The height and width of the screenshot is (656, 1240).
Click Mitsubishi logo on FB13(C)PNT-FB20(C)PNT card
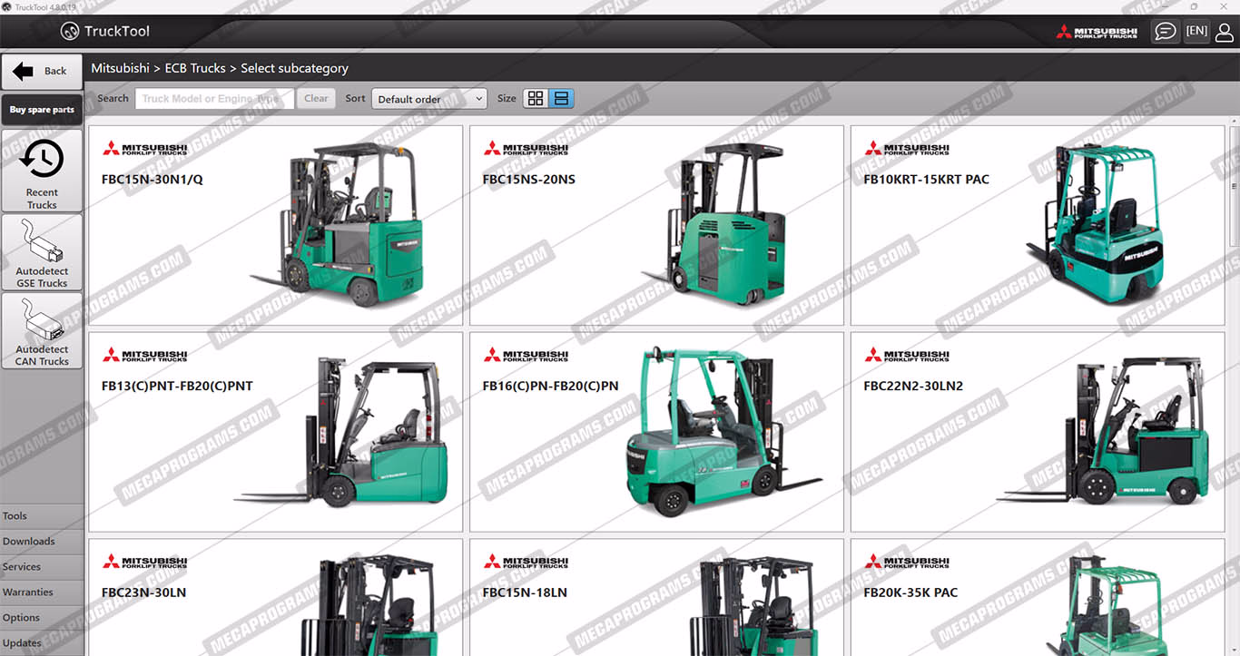[x=144, y=355]
